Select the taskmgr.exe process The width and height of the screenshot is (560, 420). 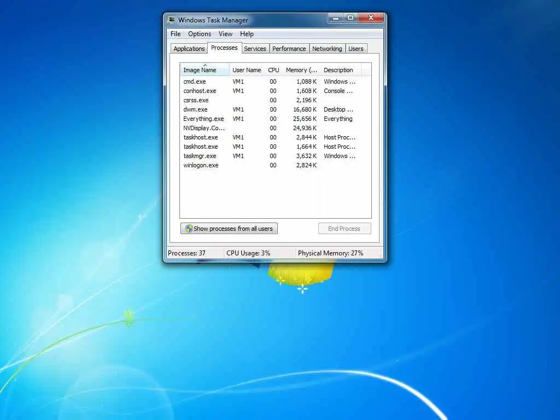(276, 156)
